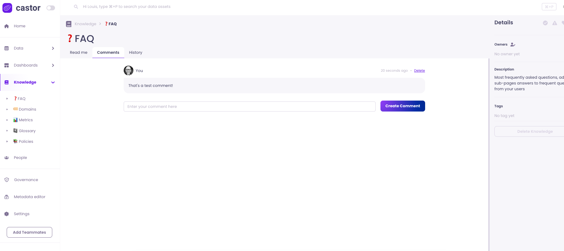
Task: Click the warning triangle icon in Details
Action: click(555, 23)
